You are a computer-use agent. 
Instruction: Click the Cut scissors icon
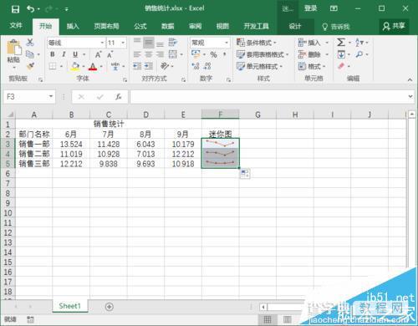click(x=30, y=43)
